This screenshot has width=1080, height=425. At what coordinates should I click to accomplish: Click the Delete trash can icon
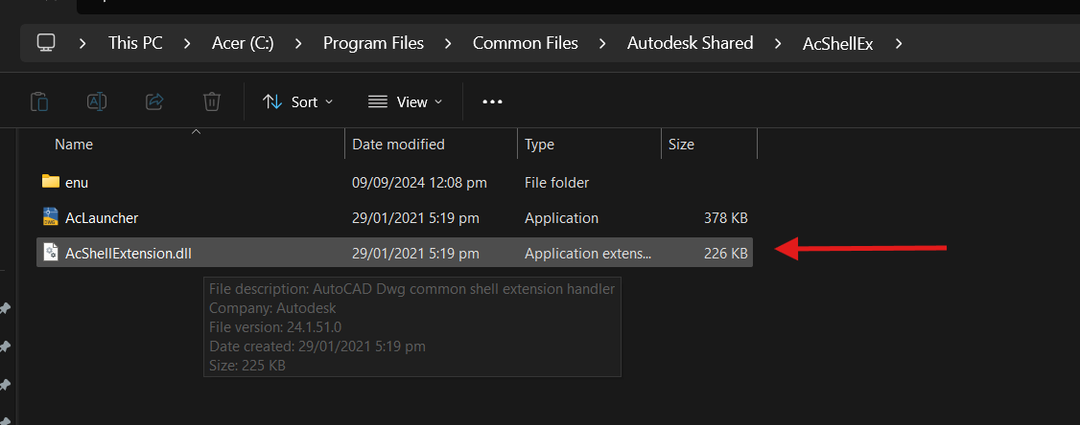pyautogui.click(x=212, y=101)
